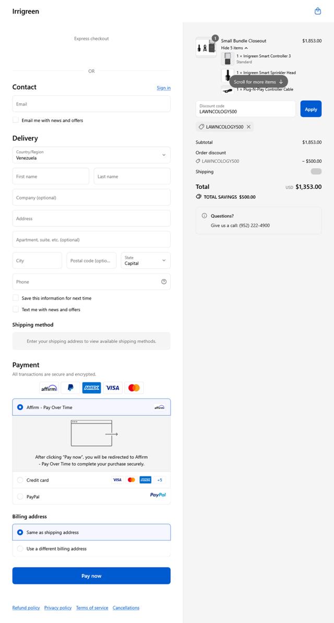Click the Visa icon in Credit card row
334x623 pixels.
pos(117,480)
